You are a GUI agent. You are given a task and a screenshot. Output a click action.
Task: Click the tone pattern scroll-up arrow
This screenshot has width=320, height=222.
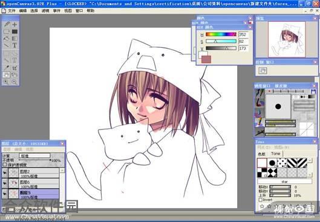point(310,160)
